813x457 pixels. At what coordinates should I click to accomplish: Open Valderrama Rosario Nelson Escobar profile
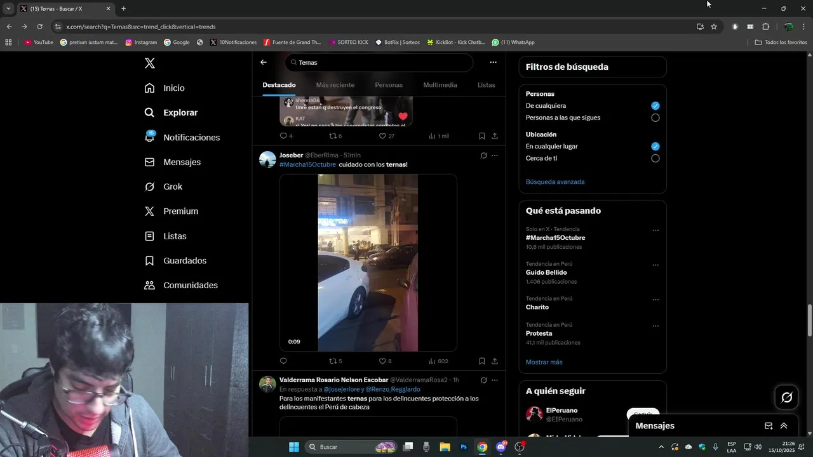pyautogui.click(x=333, y=380)
